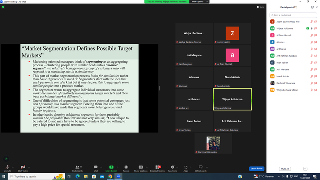Open Breakout Rooms icon
The width and height of the screenshot is (320, 180).
[x=157, y=167]
